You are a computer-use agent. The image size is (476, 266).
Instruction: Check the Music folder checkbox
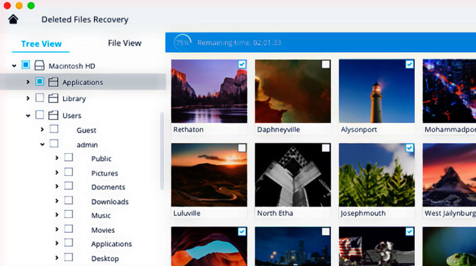[x=68, y=214]
